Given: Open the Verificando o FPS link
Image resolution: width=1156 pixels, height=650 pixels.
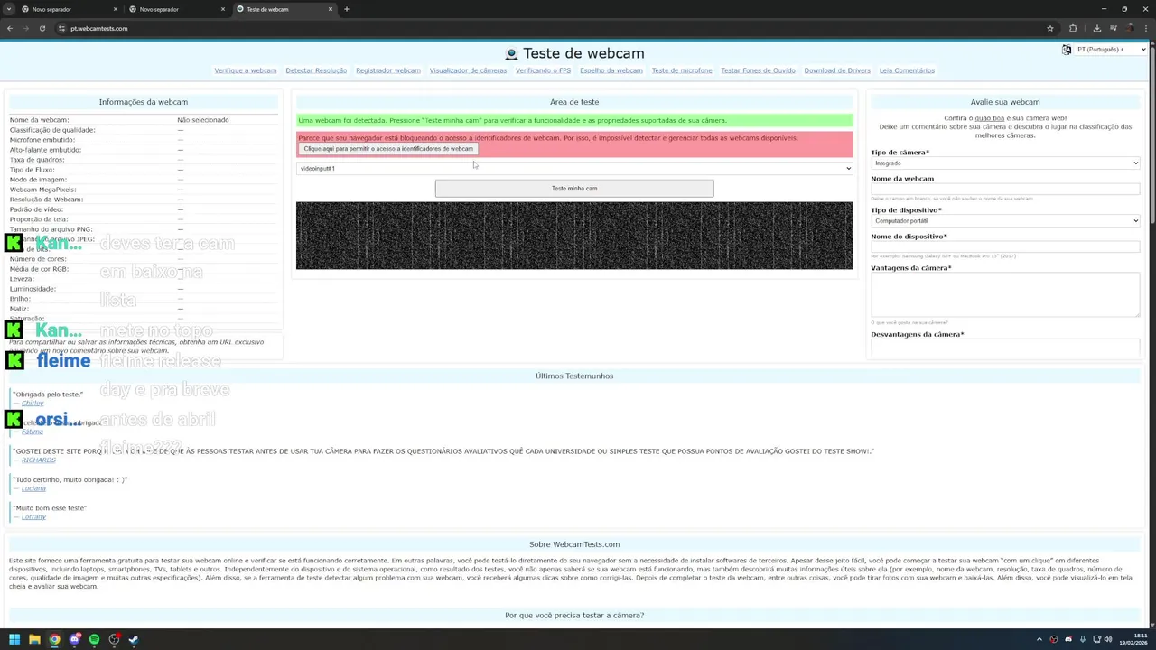Looking at the screenshot, I should click(543, 70).
